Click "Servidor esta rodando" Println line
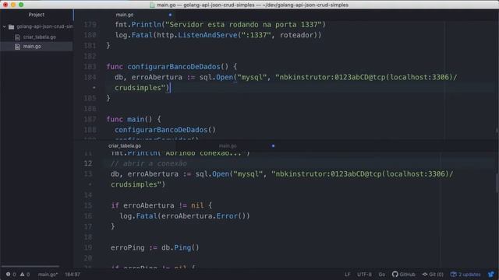This screenshot has height=280, width=499. coord(220,24)
